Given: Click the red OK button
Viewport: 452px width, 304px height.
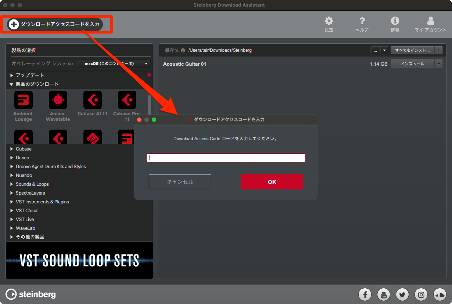Looking at the screenshot, I should point(272,182).
